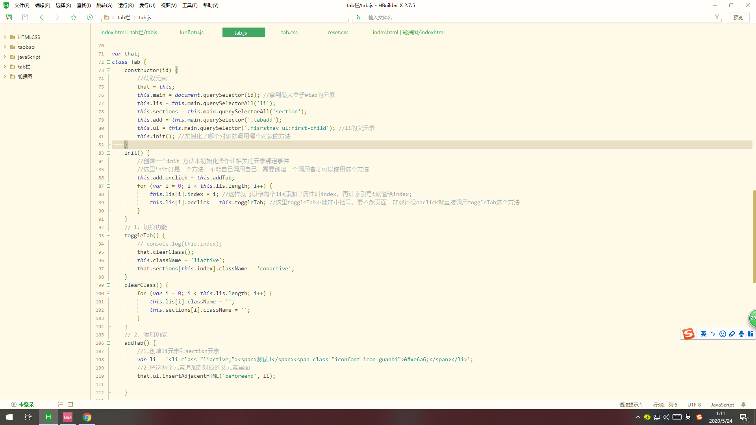Viewport: 756px width, 425px height.
Task: Click the New File toolbar icon
Action: coord(9,17)
